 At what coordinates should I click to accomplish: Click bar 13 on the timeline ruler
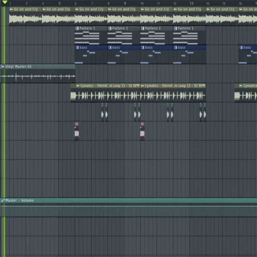pyautogui.click(x=192, y=4)
